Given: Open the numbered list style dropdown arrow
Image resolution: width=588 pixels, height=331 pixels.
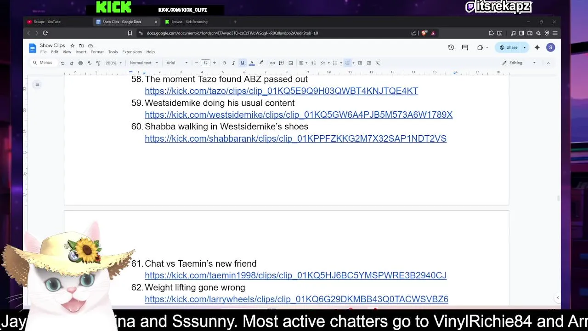Looking at the screenshot, I should 353,63.
